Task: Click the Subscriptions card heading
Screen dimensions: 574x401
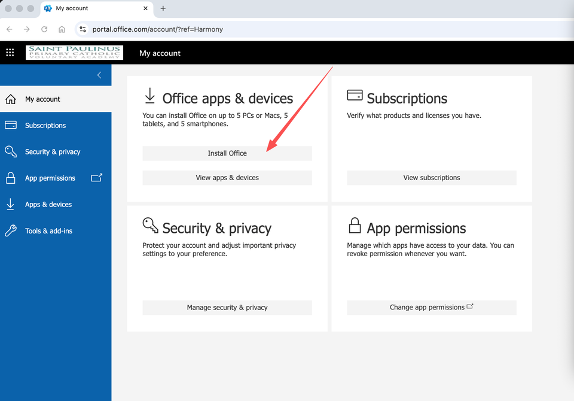Action: click(x=407, y=99)
